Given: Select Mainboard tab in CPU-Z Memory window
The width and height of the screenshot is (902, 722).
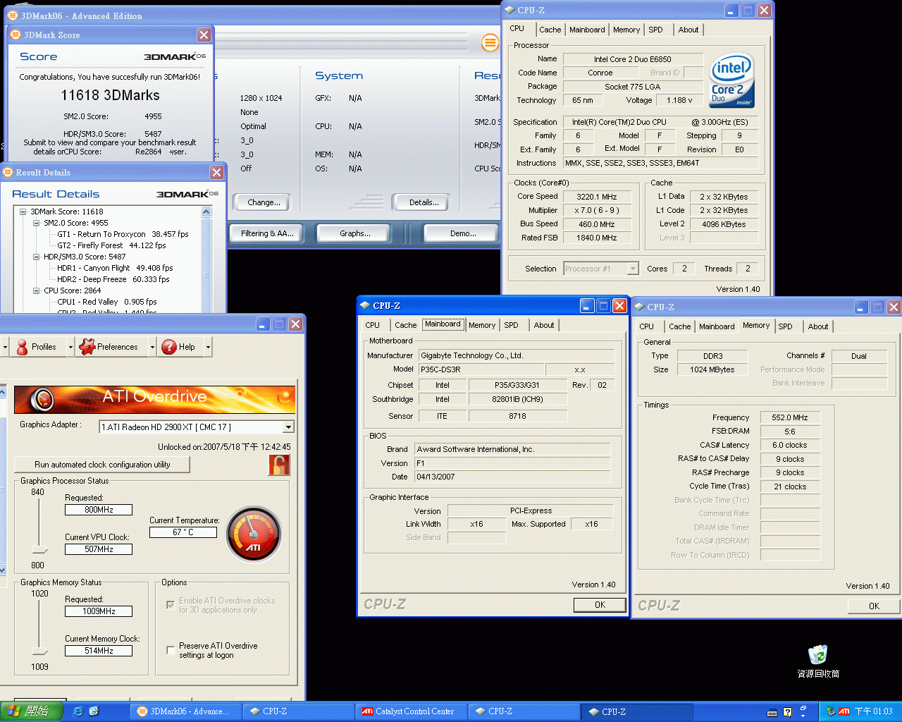Looking at the screenshot, I should point(717,326).
